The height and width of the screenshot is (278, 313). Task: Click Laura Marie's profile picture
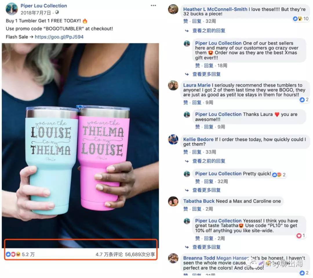click(173, 85)
